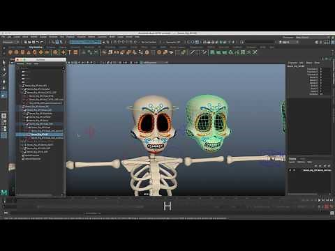Click the No Live Surface field

pos(149,42)
